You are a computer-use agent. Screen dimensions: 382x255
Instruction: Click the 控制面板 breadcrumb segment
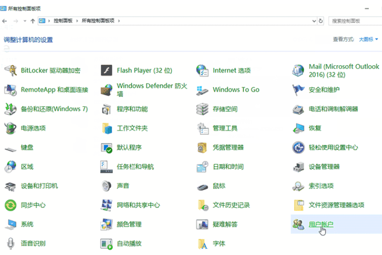pos(63,21)
